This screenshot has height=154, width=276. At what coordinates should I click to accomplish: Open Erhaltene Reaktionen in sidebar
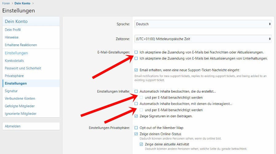(31, 45)
